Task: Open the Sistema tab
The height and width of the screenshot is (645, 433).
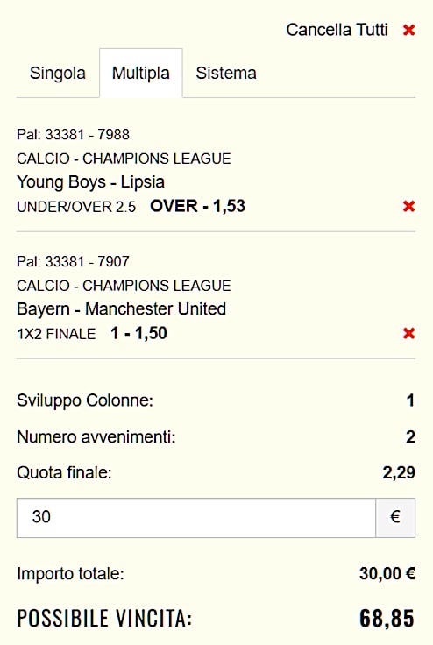Action: [x=226, y=74]
